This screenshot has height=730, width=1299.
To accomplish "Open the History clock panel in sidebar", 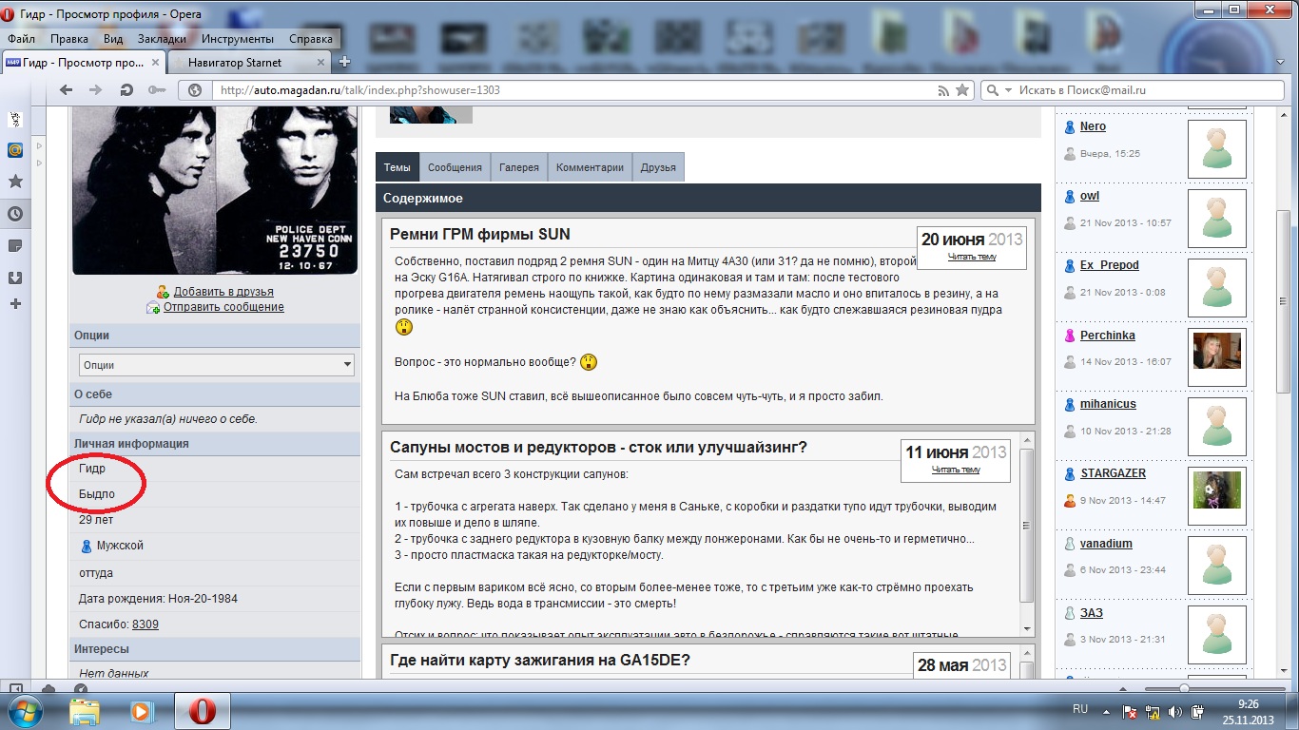I will click(15, 214).
